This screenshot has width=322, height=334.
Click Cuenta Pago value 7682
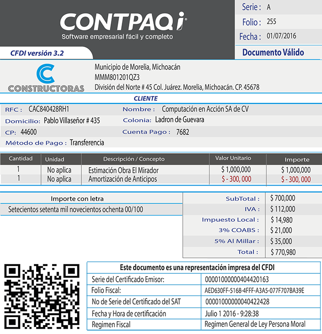[183, 132]
